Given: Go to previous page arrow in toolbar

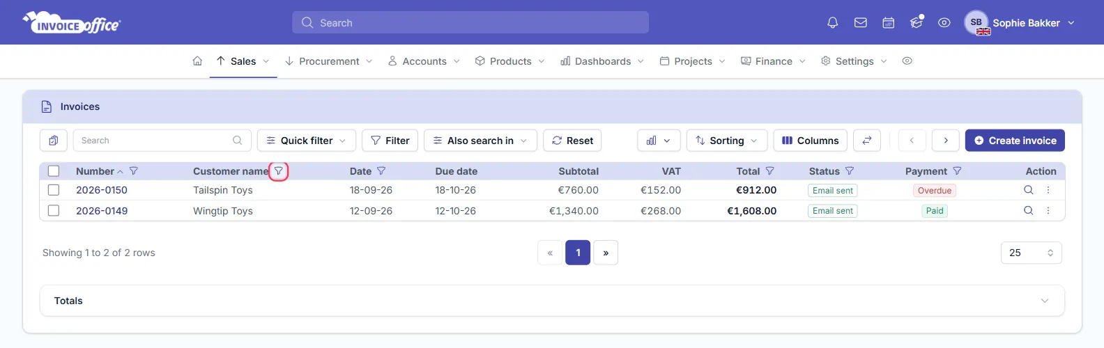Looking at the screenshot, I should click(x=912, y=141).
